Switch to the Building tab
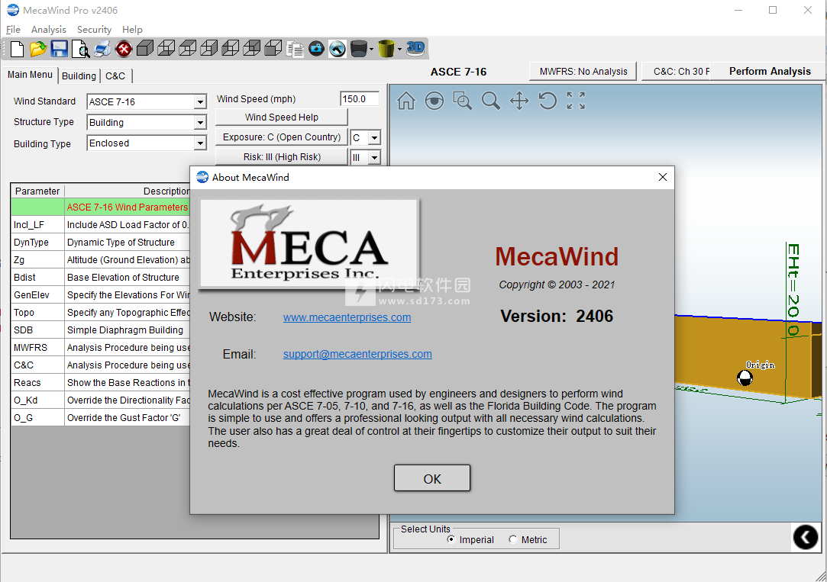 (79, 76)
